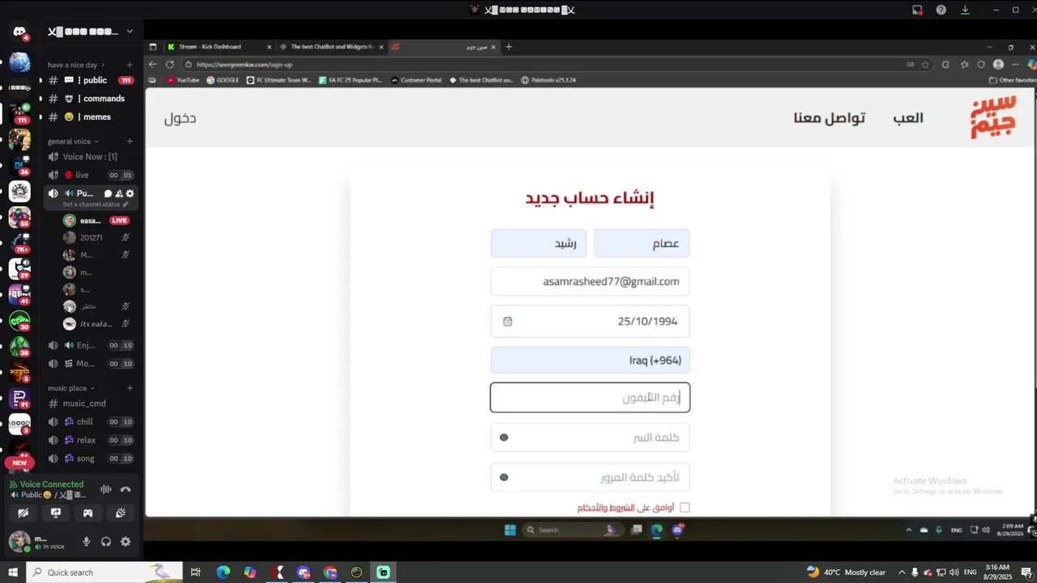The height and width of the screenshot is (583, 1037).
Task: Open Discord direct messages home icon
Action: [19, 32]
